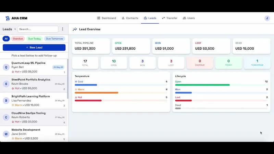Viewport: 274px width, 154px height.
Task: Open BrightPath Learning Platform lead
Action: 34,101
